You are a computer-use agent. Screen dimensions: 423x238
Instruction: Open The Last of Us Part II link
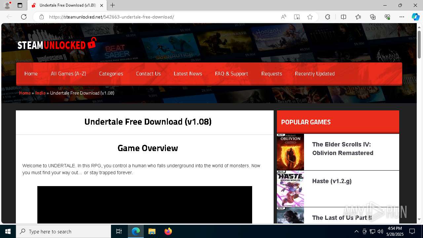[x=342, y=218]
